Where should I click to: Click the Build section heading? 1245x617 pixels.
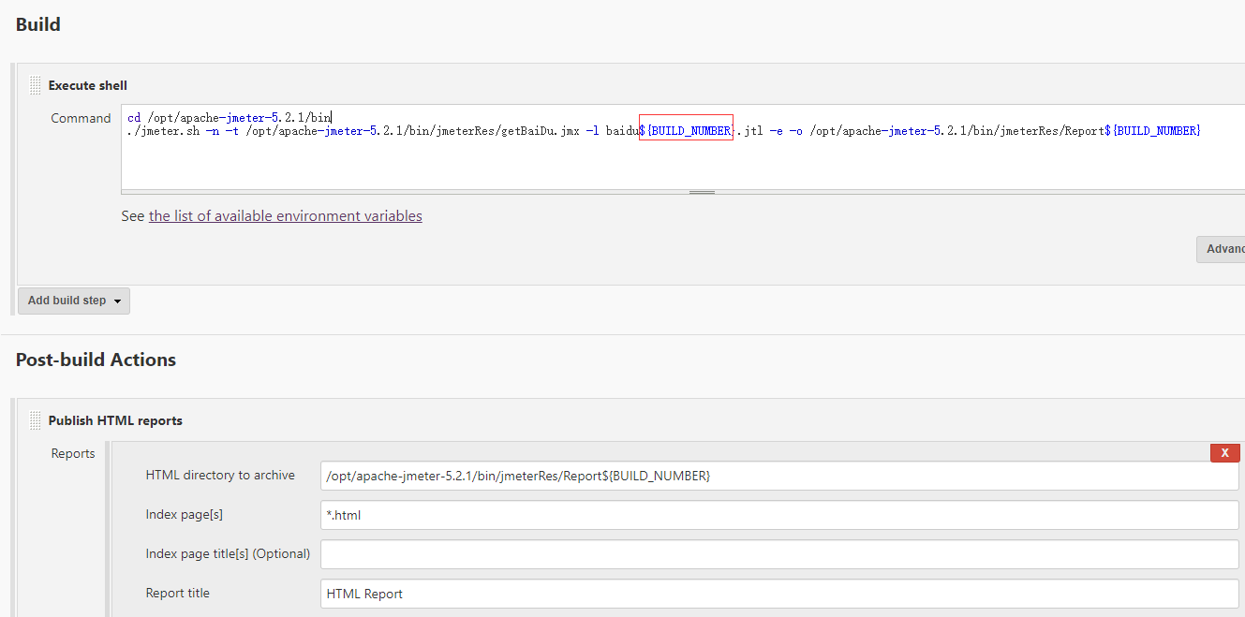tap(37, 23)
